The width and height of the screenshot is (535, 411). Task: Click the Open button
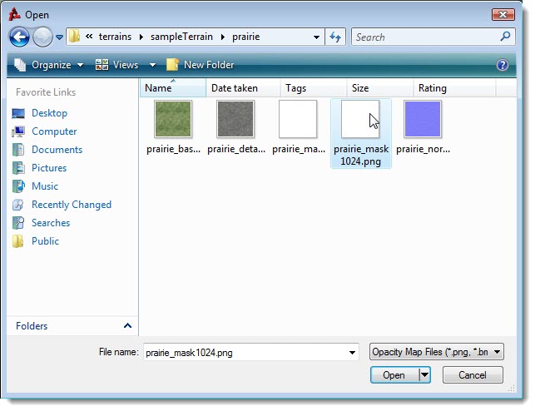coord(394,375)
